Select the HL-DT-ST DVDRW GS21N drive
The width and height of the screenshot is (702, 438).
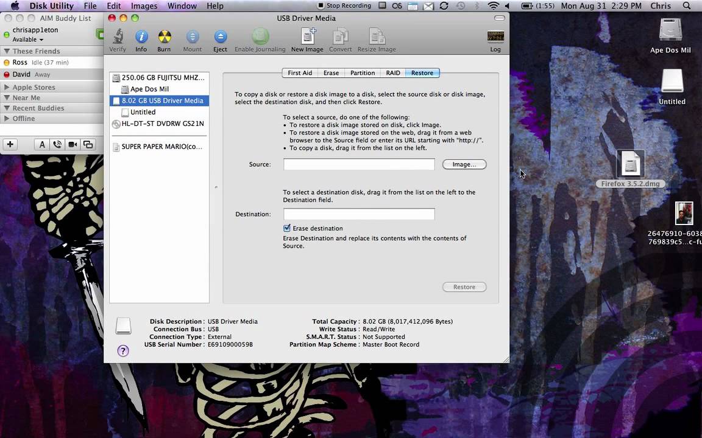pos(160,124)
